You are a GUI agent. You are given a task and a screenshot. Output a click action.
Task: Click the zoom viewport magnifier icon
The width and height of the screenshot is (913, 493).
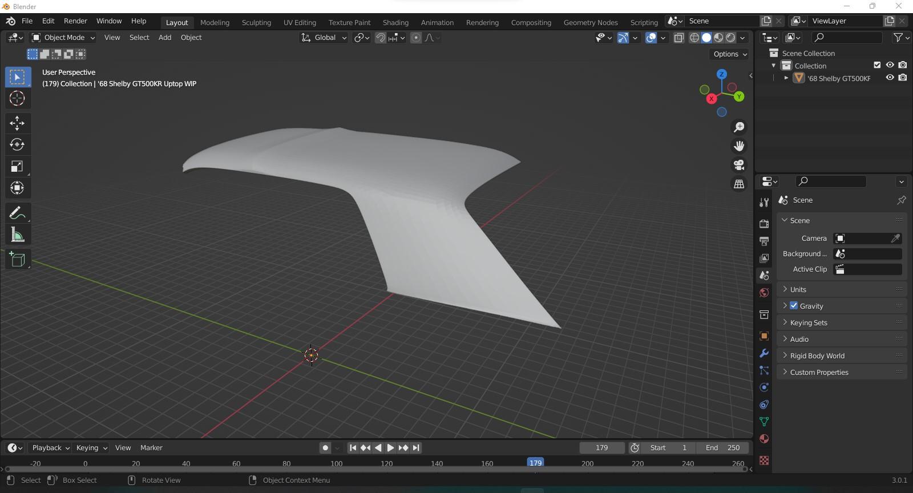[739, 127]
